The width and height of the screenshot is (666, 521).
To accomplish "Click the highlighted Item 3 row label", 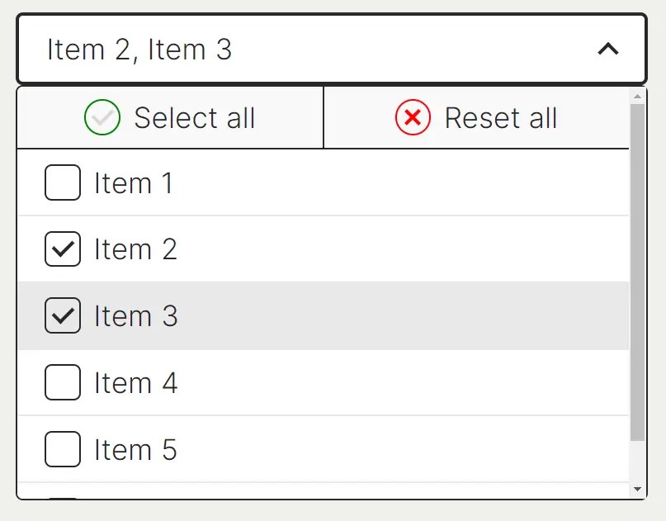I will 136,316.
